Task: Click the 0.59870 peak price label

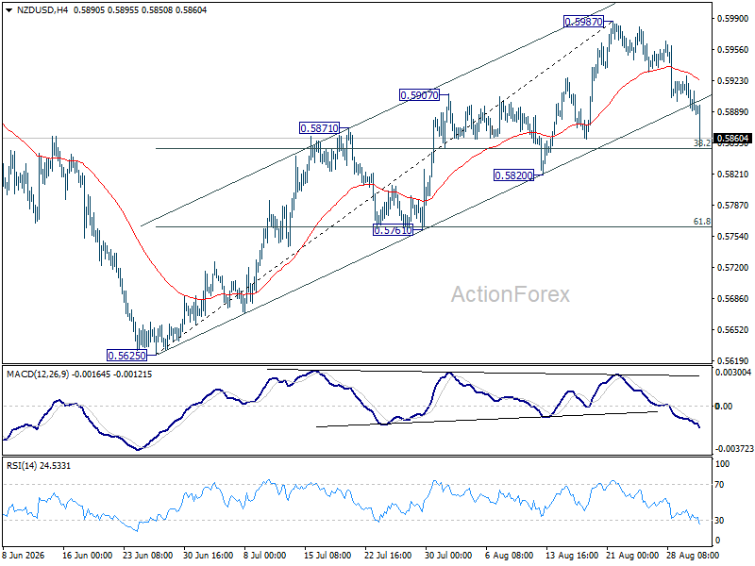Action: tap(582, 22)
